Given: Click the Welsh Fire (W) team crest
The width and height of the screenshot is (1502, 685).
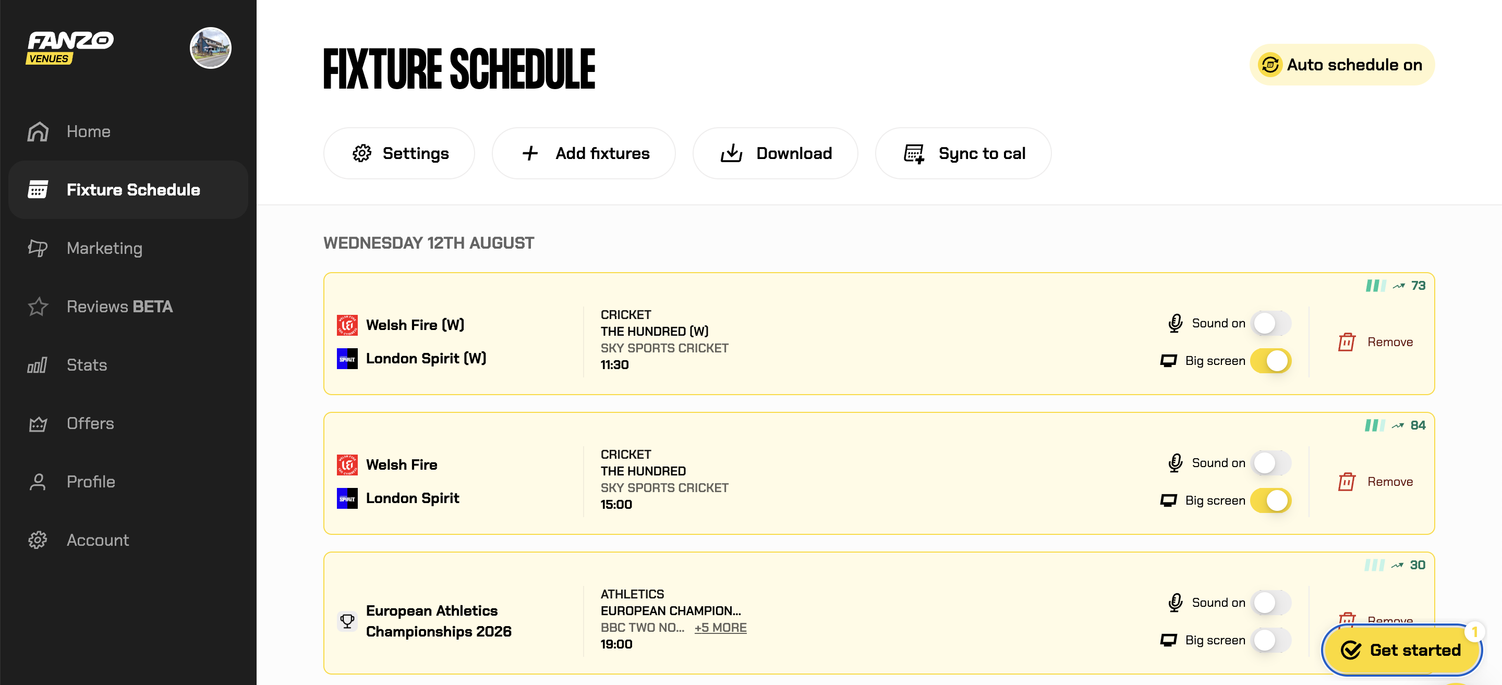Looking at the screenshot, I should [x=347, y=325].
